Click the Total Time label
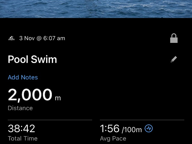 coord(23,139)
